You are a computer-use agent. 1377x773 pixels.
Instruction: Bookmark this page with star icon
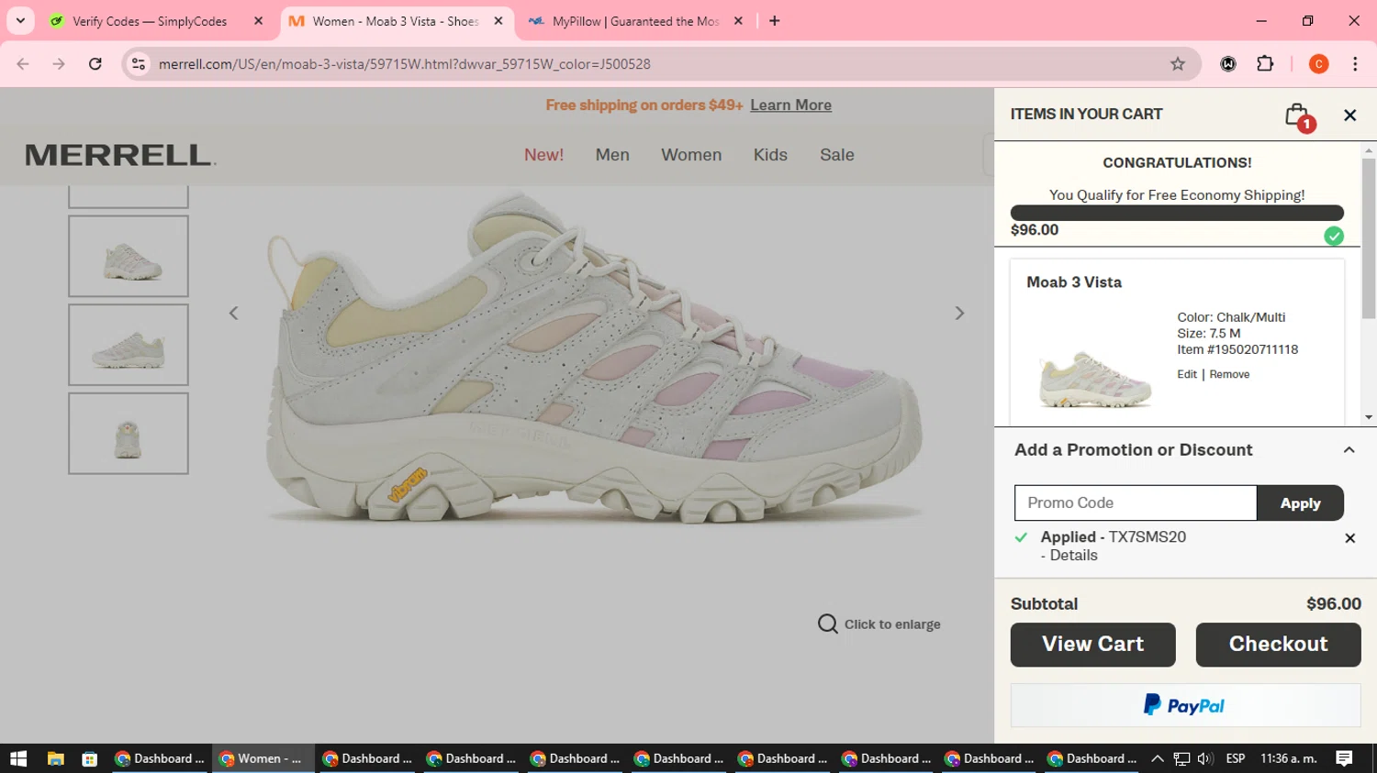click(x=1178, y=64)
